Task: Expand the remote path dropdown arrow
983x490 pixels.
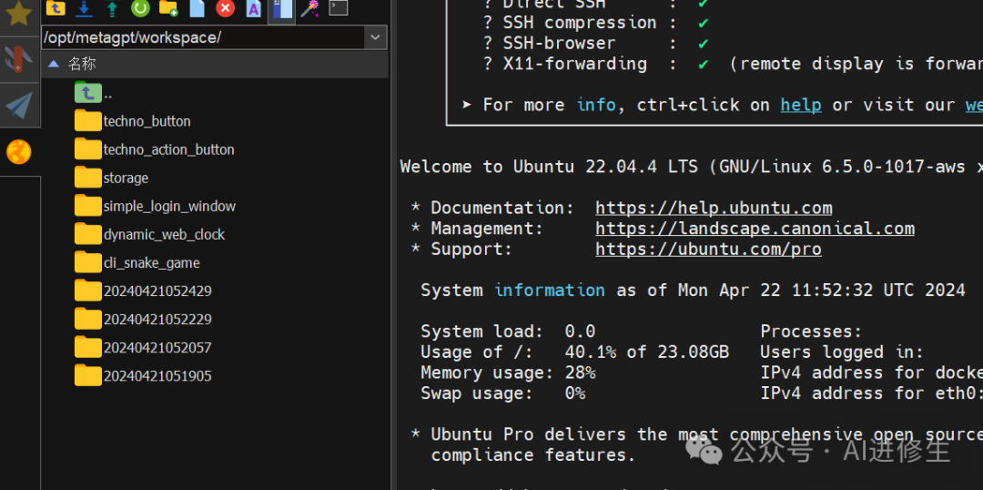Action: [375, 37]
